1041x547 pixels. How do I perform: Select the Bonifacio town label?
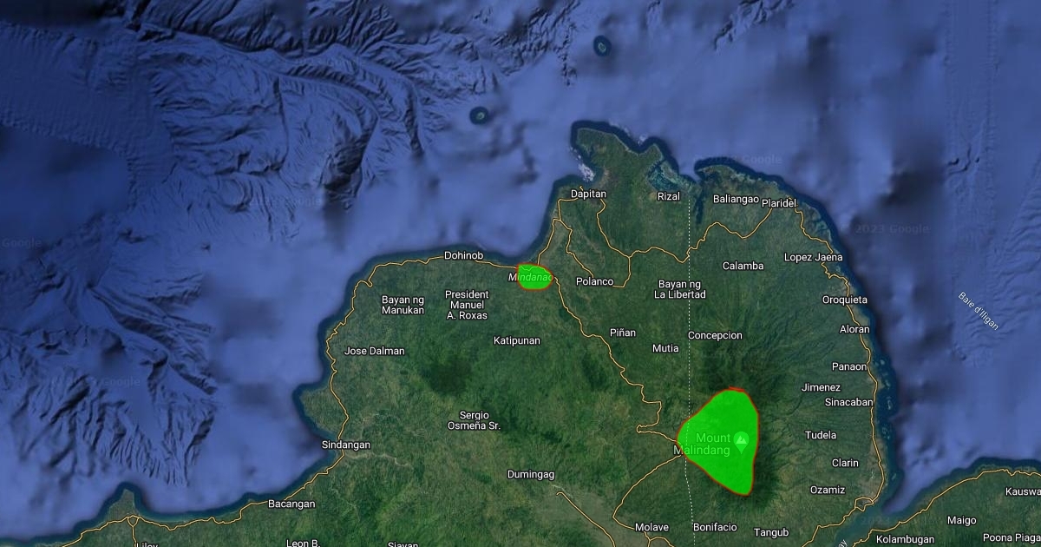715,527
